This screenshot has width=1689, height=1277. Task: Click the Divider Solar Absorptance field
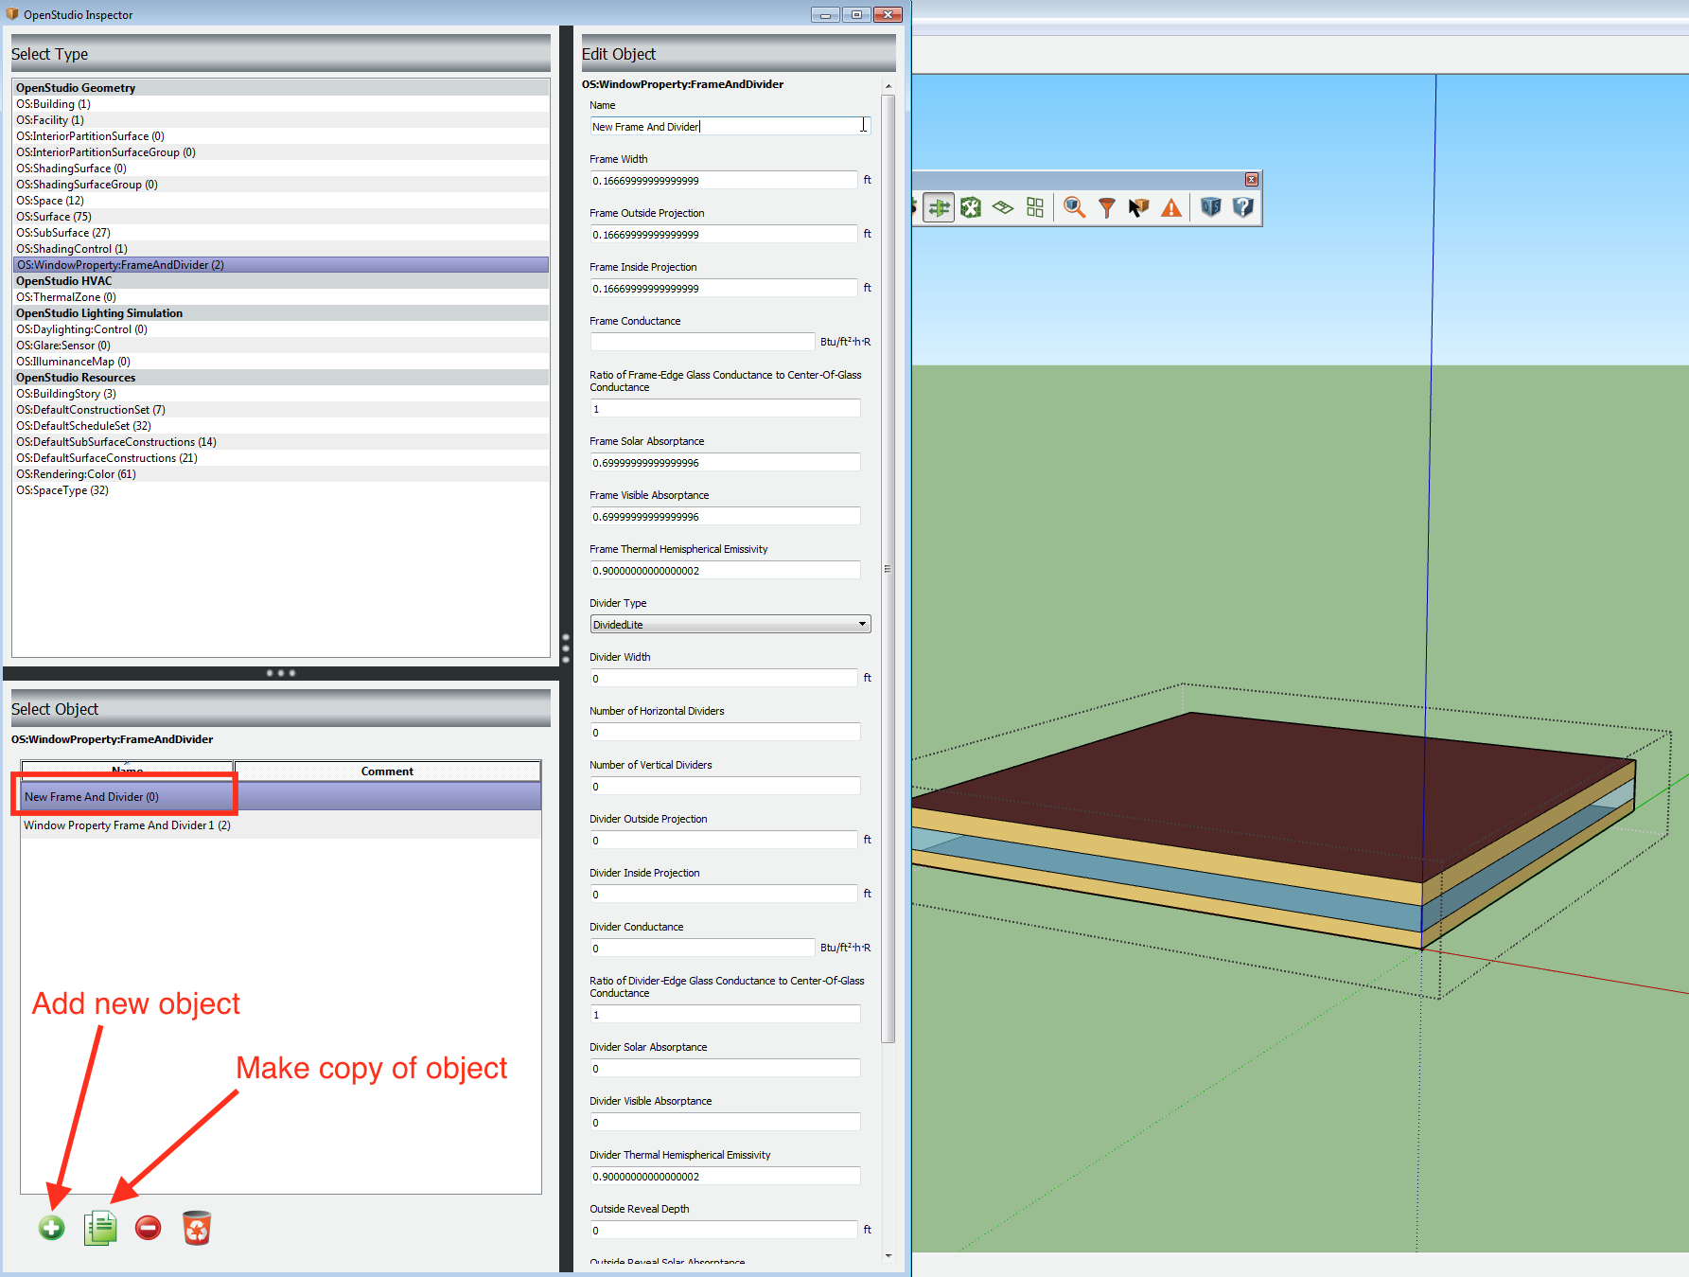coord(725,1069)
